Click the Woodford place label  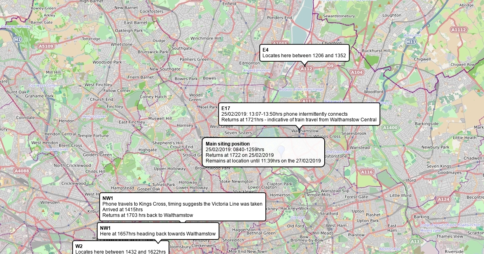pos(373,92)
